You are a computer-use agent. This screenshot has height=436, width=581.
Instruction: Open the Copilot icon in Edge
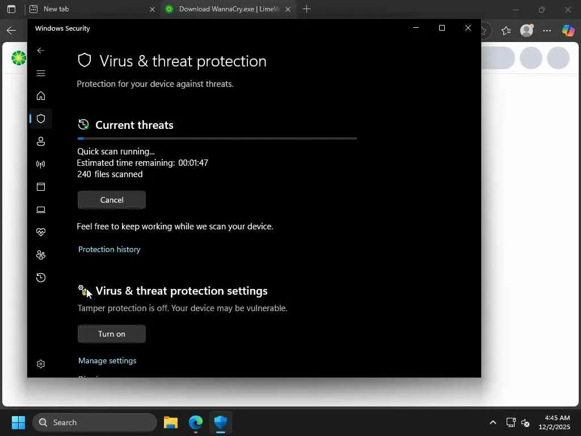pos(568,31)
